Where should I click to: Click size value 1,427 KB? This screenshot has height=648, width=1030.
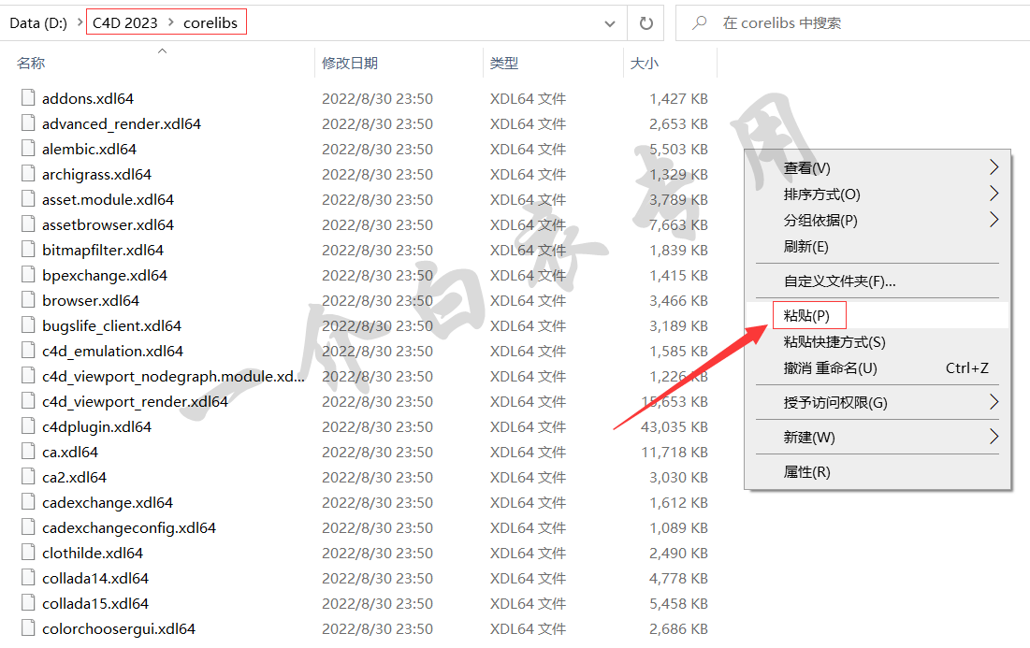(x=678, y=98)
